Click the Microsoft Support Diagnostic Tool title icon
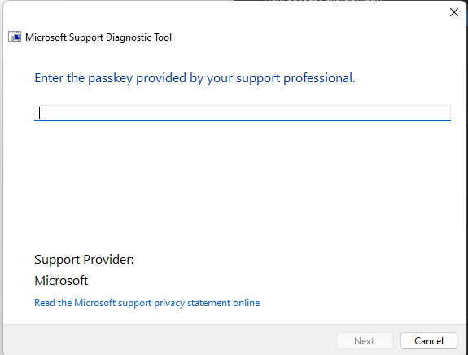The image size is (468, 355). point(15,37)
